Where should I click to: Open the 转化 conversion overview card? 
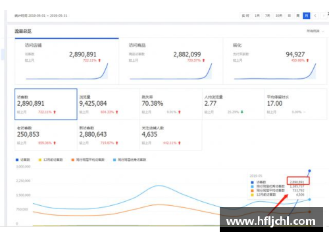click(x=275, y=61)
